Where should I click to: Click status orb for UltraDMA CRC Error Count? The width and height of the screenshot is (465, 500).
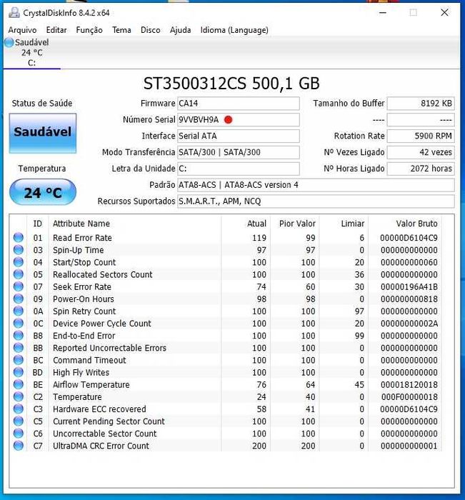tap(19, 446)
